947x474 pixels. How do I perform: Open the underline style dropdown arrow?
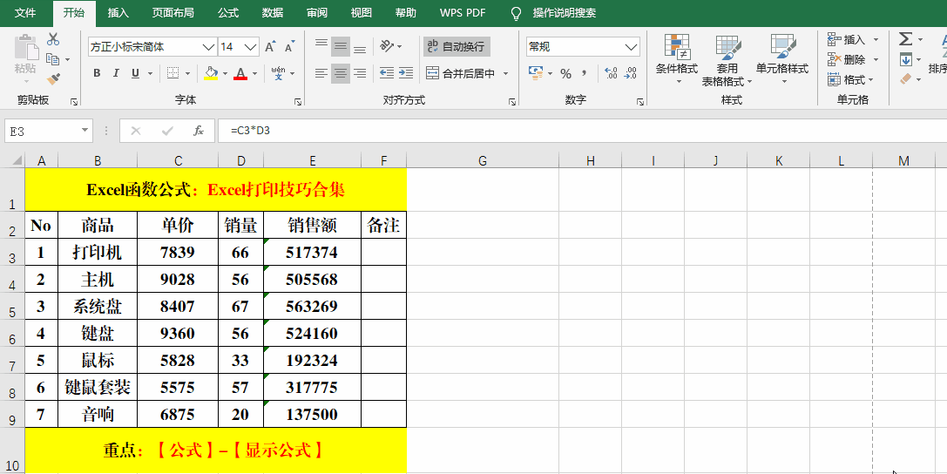(x=150, y=74)
